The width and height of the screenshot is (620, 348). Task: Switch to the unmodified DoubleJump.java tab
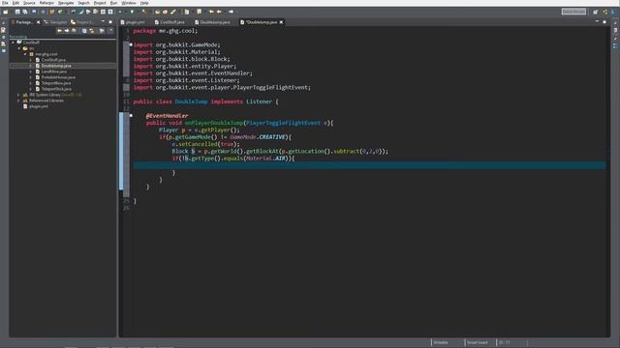click(212, 22)
